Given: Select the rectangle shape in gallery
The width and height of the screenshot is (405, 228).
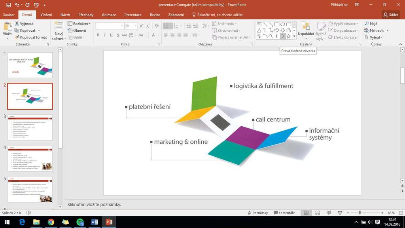Looking at the screenshot, I should pyautogui.click(x=276, y=24).
